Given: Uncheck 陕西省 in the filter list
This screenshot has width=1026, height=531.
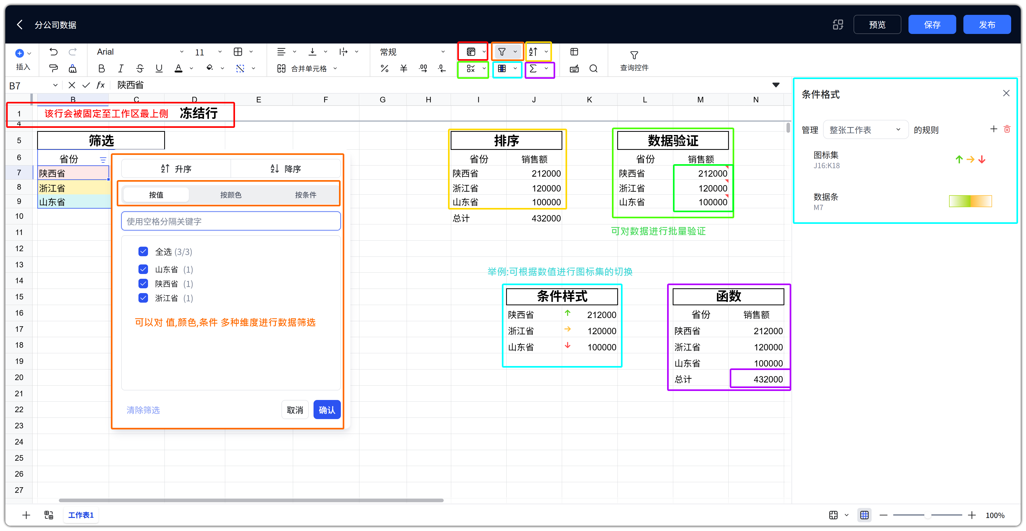Looking at the screenshot, I should point(143,284).
